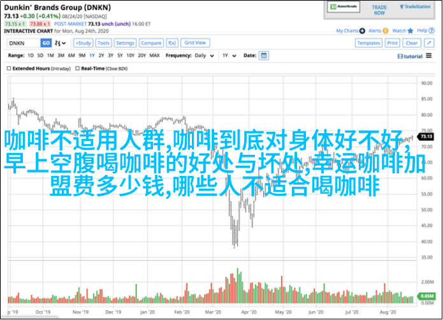Click the Help question mark icon
443x320 pixels.
click(432, 31)
